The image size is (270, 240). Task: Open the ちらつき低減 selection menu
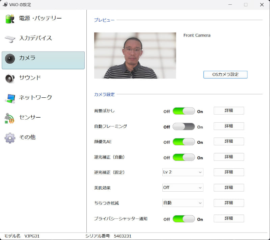[x=183, y=203]
